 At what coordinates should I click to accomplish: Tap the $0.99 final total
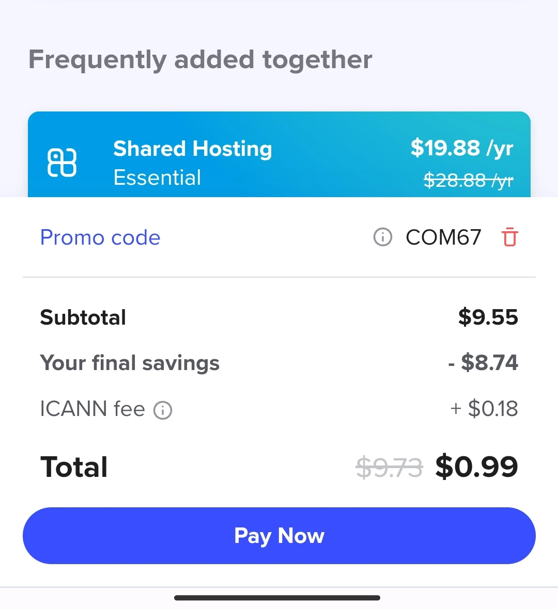476,467
